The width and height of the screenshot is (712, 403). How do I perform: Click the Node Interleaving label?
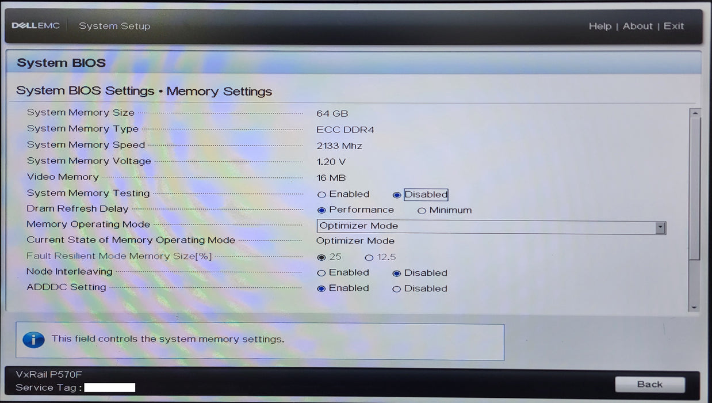point(70,272)
